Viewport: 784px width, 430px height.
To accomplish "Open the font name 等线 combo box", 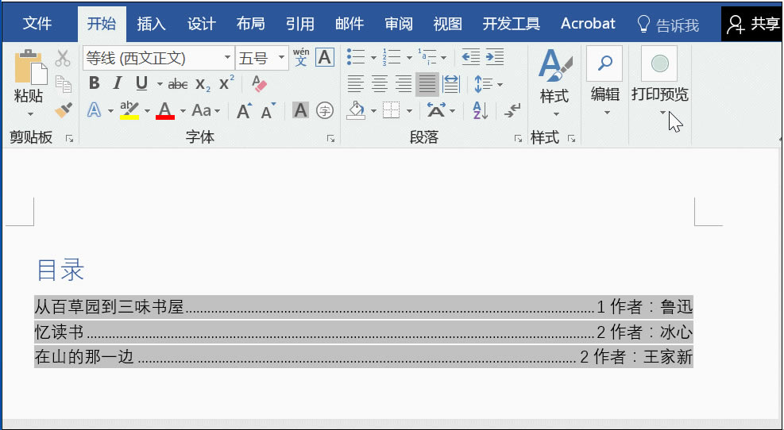I will coord(159,58).
